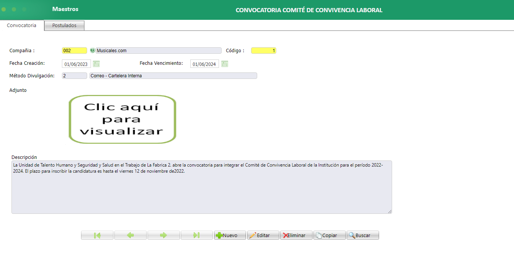This screenshot has width=514, height=255.
Task: Navigate to the first record
Action: 97,235
